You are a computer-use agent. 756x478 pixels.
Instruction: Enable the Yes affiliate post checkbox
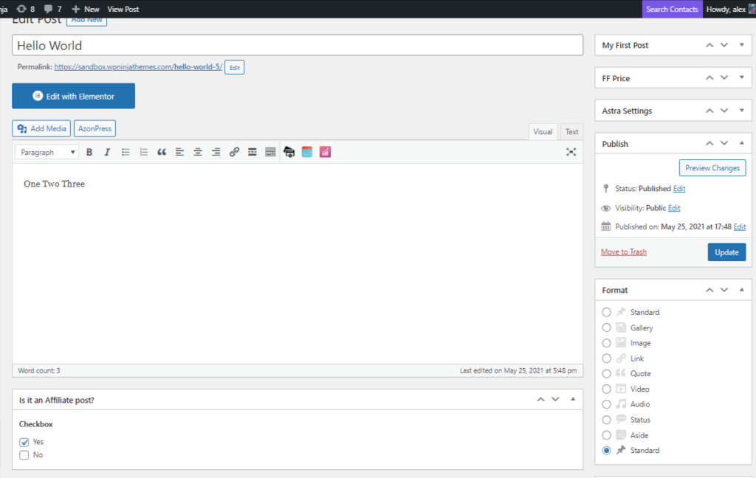tap(24, 441)
